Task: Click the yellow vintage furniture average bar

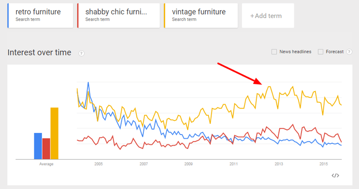Action: pos(55,133)
